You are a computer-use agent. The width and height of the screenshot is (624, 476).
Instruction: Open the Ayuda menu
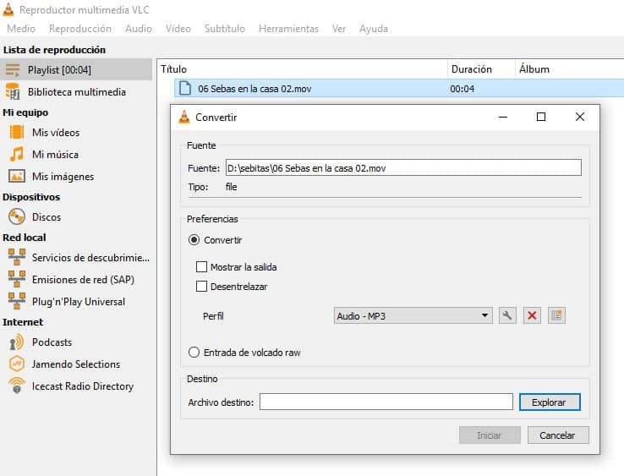[374, 29]
